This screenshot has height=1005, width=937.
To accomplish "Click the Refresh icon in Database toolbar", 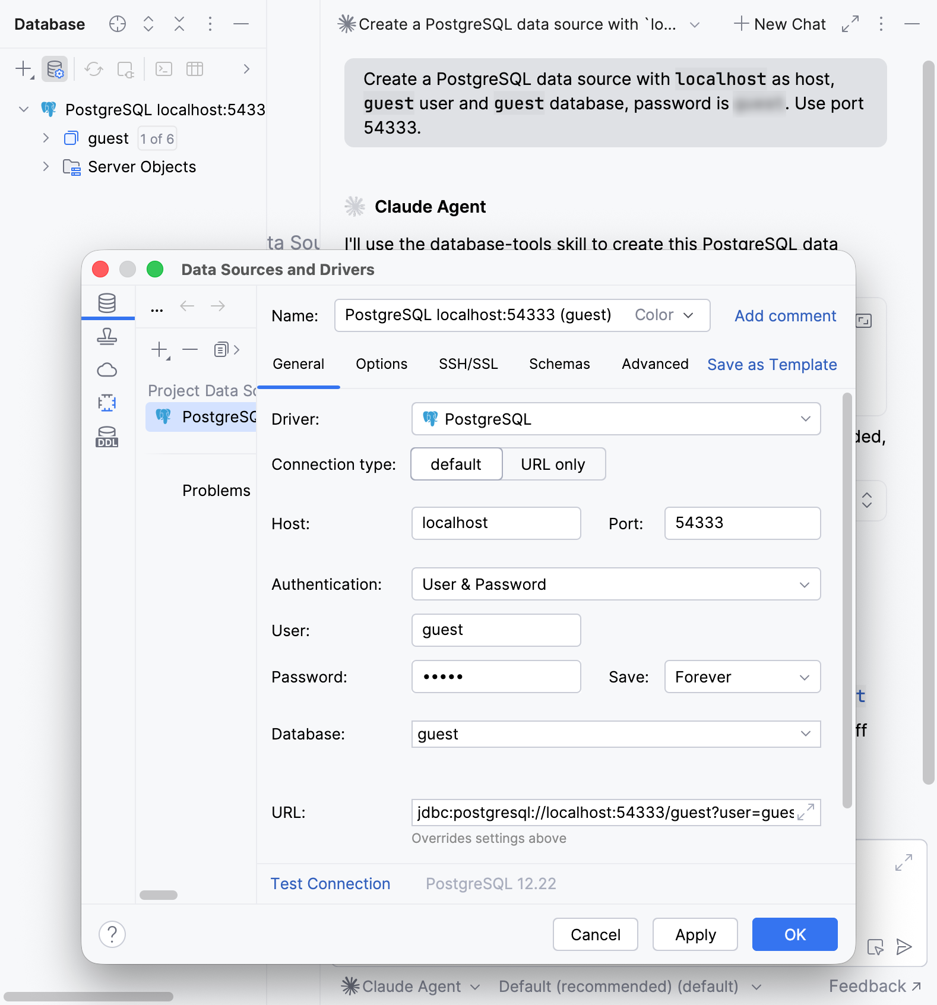I will 94,69.
